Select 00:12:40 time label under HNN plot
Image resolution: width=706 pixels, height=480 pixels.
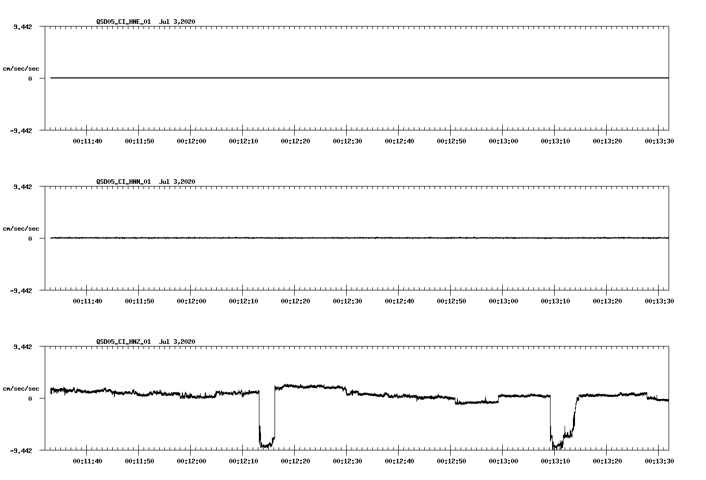click(399, 301)
